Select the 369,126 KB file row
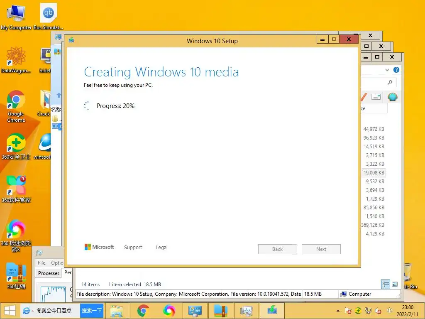The height and width of the screenshot is (319, 425). (x=373, y=225)
